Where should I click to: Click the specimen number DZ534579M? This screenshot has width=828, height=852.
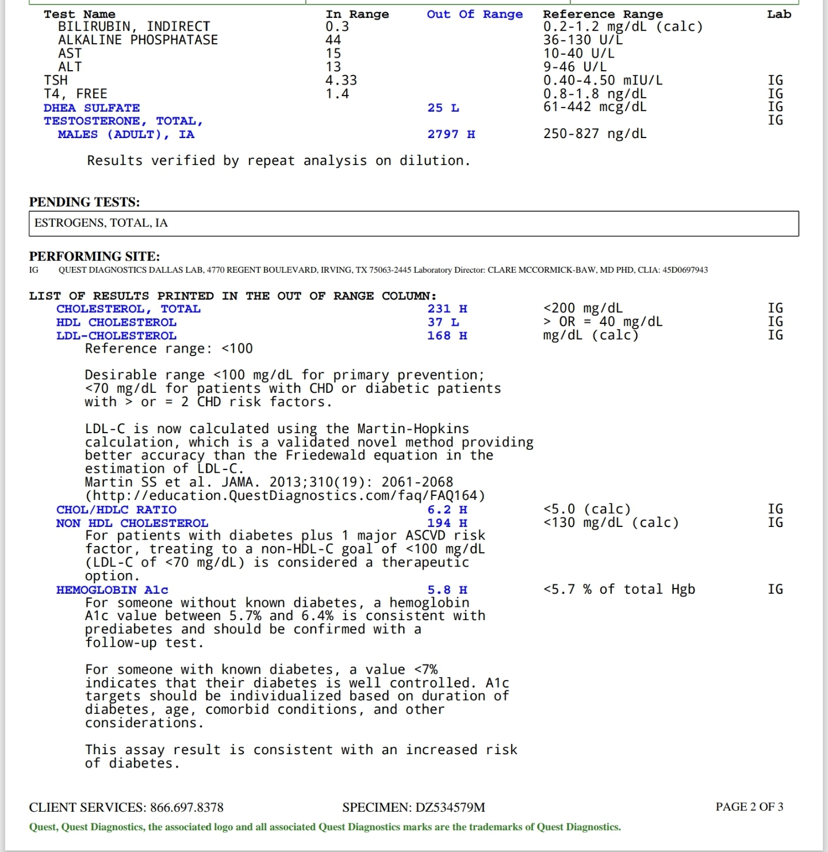pos(450,807)
